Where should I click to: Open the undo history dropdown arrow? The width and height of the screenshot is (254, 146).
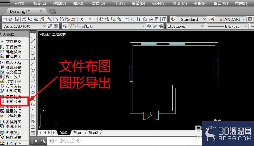pyautogui.click(x=86, y=19)
